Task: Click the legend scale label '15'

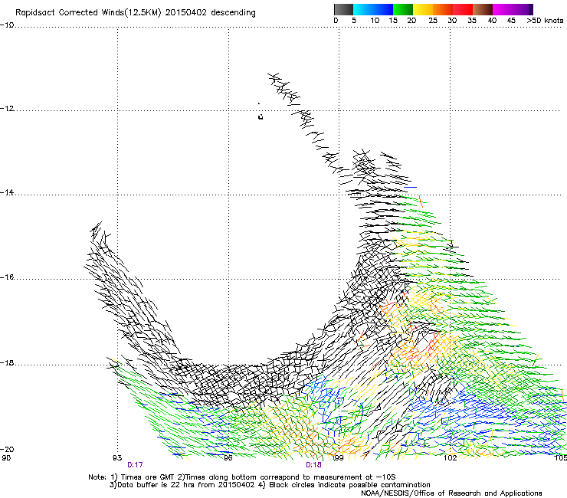Action: point(393,21)
